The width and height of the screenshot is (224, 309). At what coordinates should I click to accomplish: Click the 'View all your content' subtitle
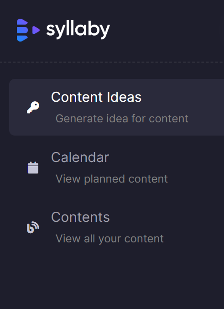point(110,239)
